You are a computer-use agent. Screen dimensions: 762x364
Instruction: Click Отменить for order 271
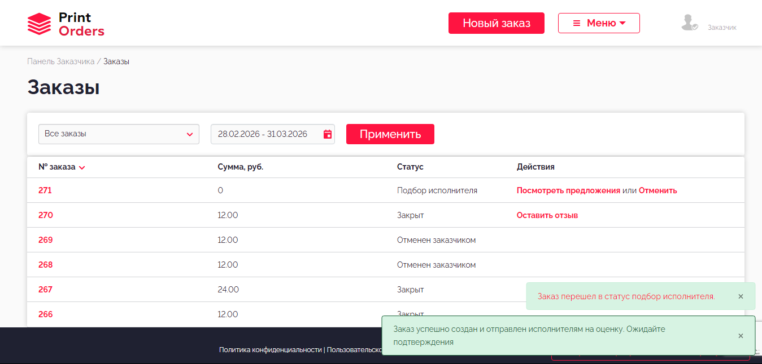pyautogui.click(x=658, y=190)
